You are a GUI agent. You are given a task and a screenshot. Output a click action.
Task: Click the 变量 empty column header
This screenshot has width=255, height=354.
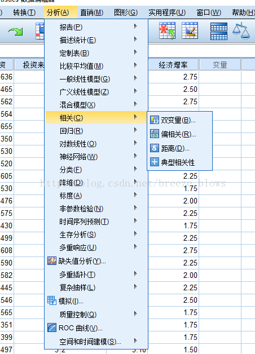click(x=220, y=65)
